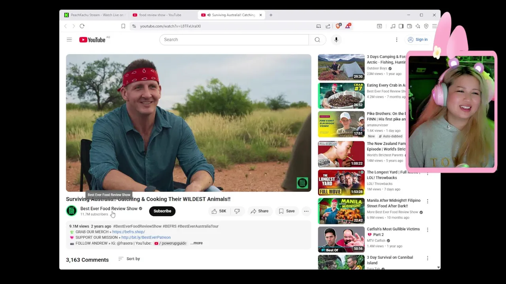Viewport: 506px width, 284px height.
Task: Open the Brave Wallet icon
Action: pos(409,26)
